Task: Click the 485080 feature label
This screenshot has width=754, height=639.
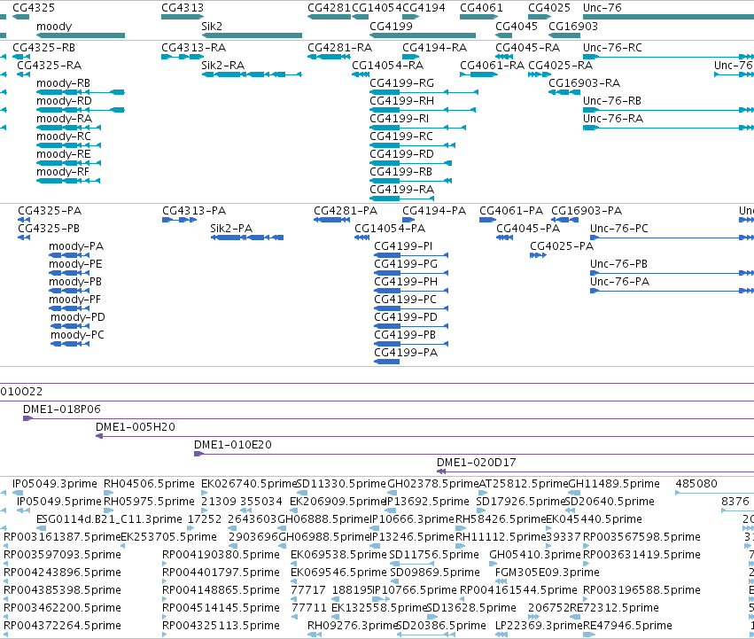Action: pos(696,484)
